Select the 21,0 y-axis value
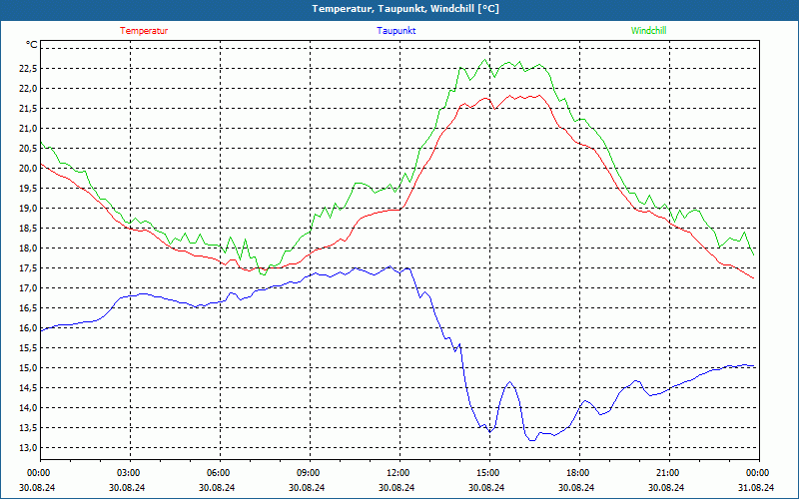Viewport: 799px width, 499px height. point(28,129)
